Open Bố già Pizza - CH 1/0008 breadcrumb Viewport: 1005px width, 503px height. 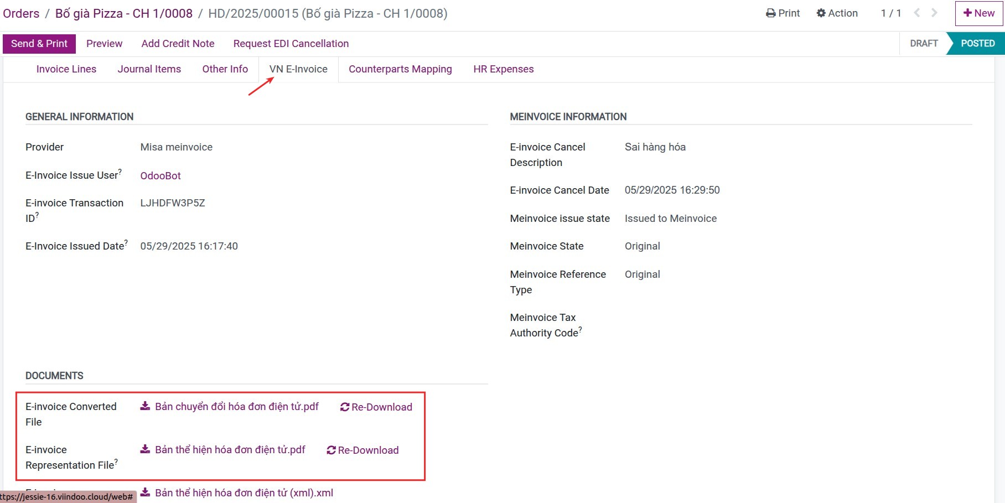(x=124, y=13)
